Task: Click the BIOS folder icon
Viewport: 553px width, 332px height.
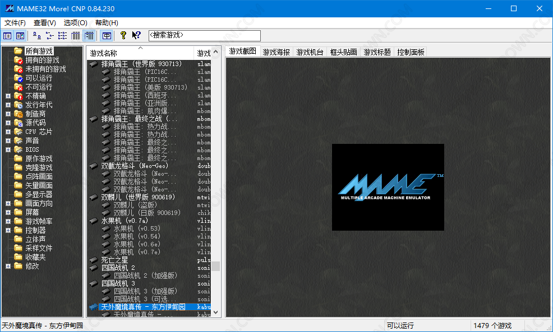Action: click(x=19, y=149)
